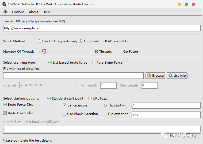This screenshot has width=203, height=144.
Task: Open the Options menu
Action: click(x=18, y=12)
